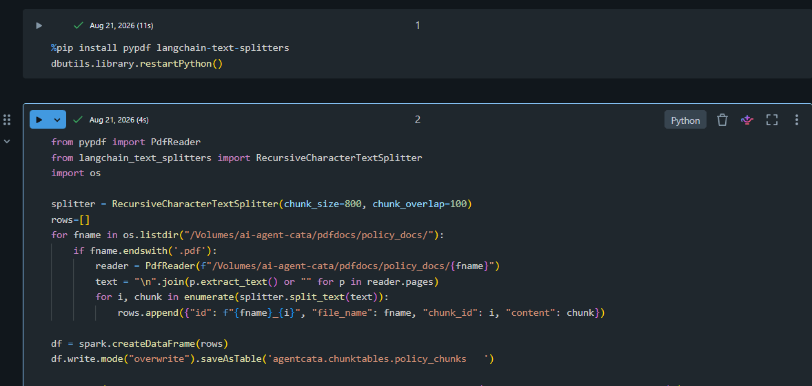Screen dimensions: 812x386
Task: Click the 'chunk_size=800' argument
Action: (323, 204)
